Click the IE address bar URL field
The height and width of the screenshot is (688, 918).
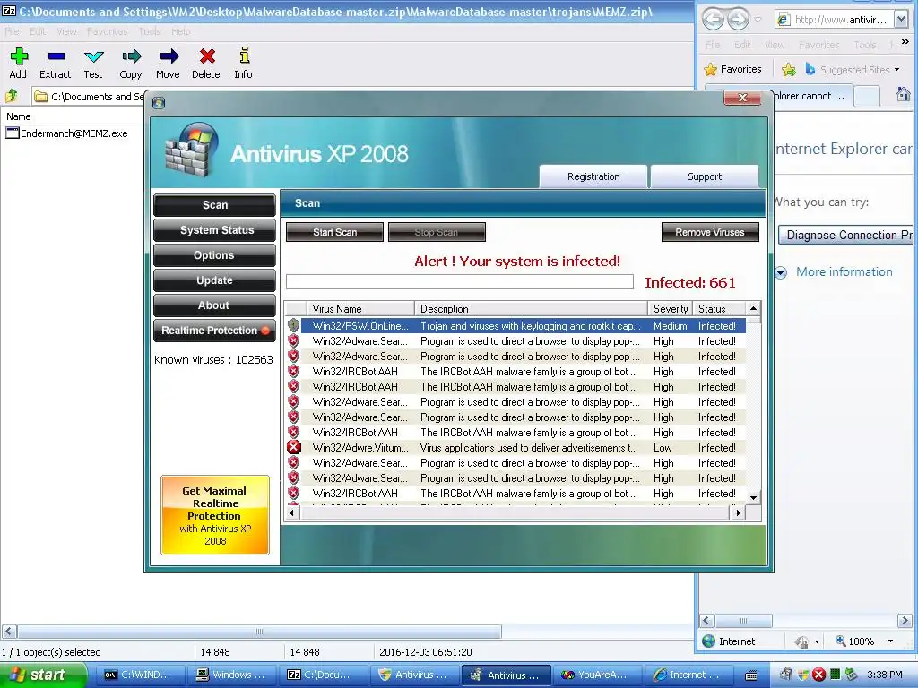(x=841, y=20)
